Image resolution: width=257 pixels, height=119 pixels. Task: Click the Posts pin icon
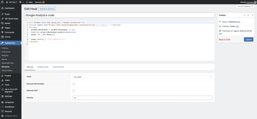3,14
